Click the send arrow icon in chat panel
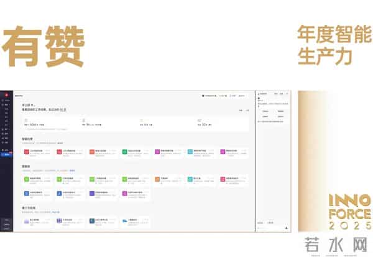The width and height of the screenshot is (373, 257). [x=286, y=228]
